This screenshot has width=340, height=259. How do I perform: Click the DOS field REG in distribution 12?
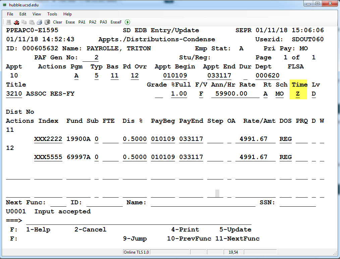click(x=286, y=157)
